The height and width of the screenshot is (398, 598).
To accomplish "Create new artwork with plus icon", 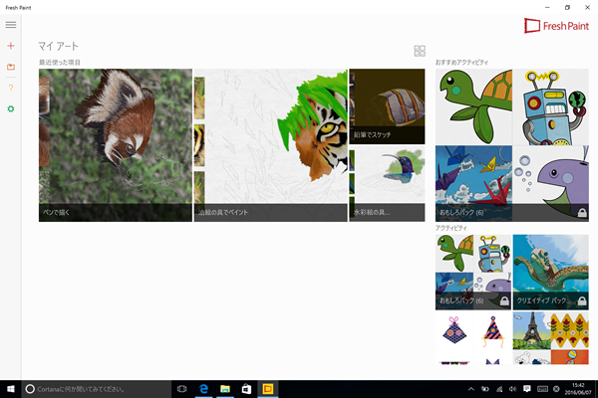I will pyautogui.click(x=11, y=46).
